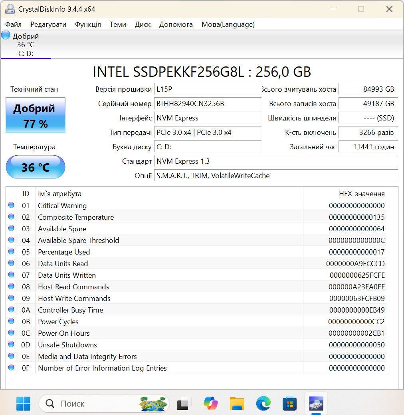Open the Теми menu
Image resolution: width=404 pixels, height=415 pixels.
(118, 24)
